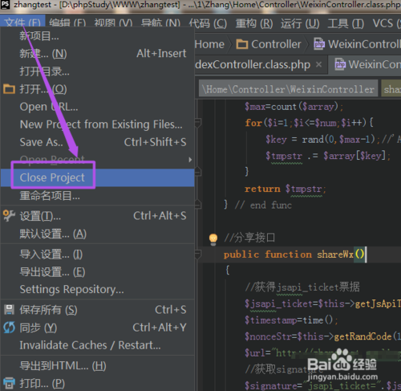The width and height of the screenshot is (401, 391).
Task: Click Home breadcrumb in navigation bar
Action: pos(209,44)
